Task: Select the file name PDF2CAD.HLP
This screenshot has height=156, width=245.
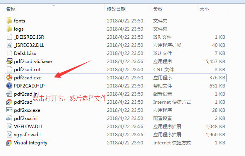Action: [29, 86]
